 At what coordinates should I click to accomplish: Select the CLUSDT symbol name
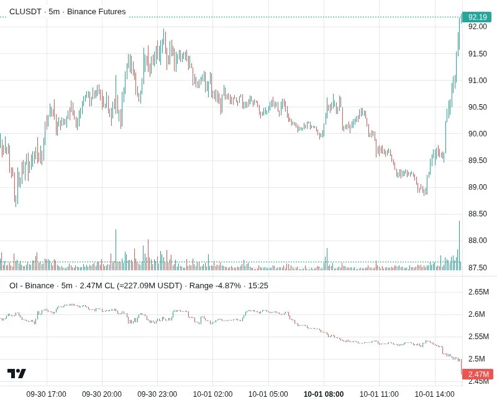25,12
